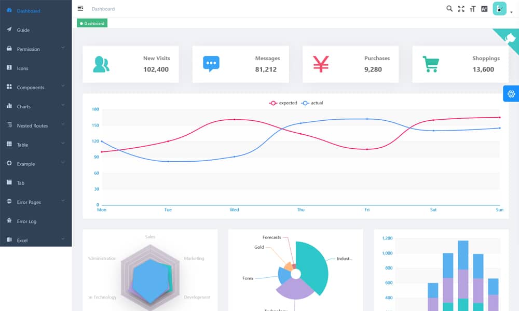Click the Shoppings cart icon
This screenshot has width=519, height=311.
coord(431,64)
